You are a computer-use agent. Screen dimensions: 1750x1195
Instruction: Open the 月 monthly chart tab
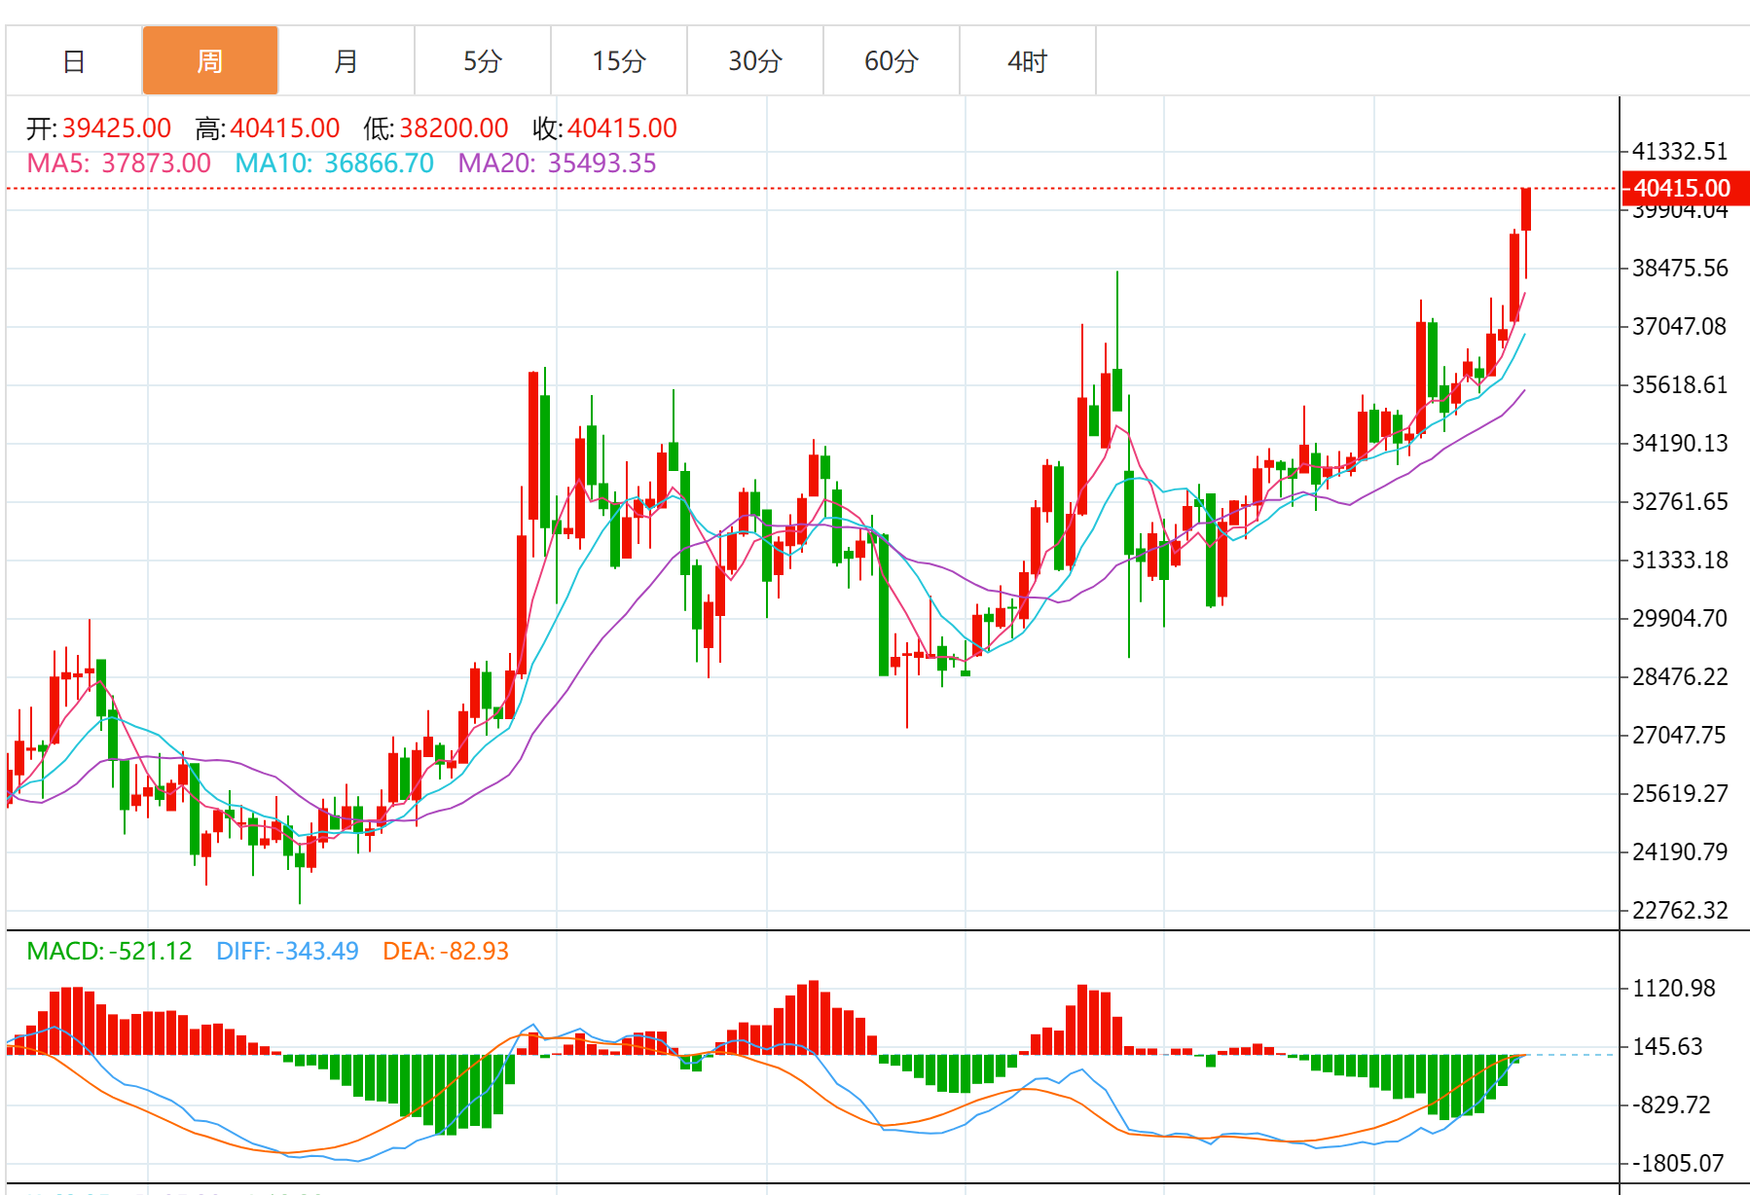346,61
